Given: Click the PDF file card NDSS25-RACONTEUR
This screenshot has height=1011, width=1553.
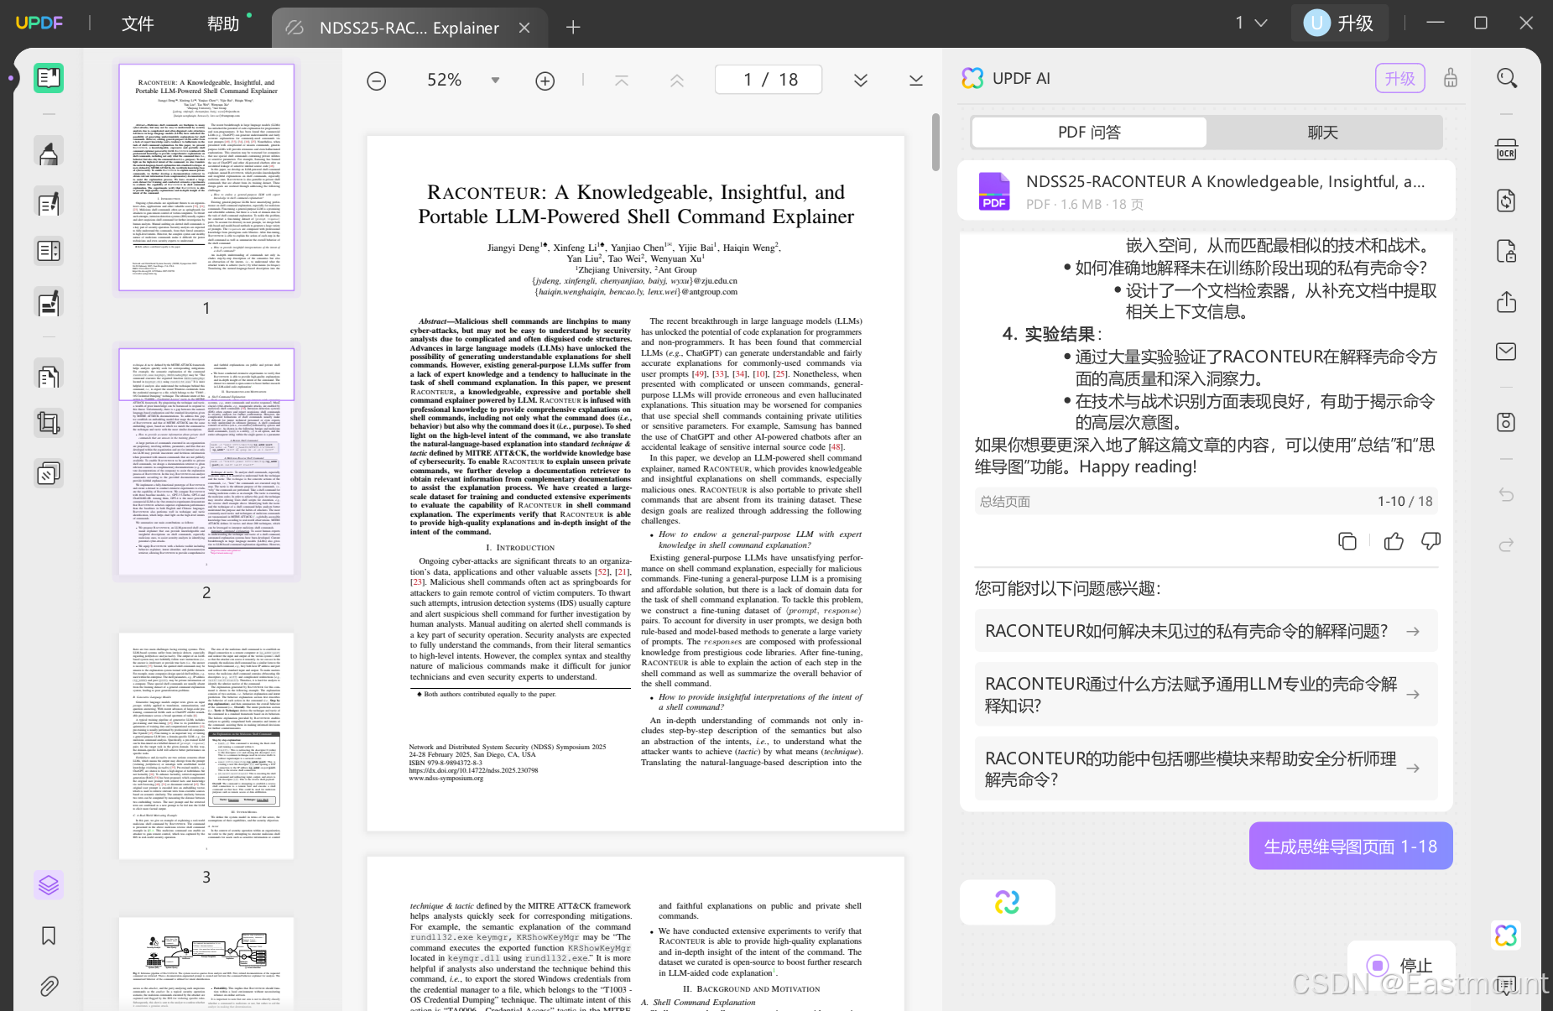Looking at the screenshot, I should tap(1206, 191).
